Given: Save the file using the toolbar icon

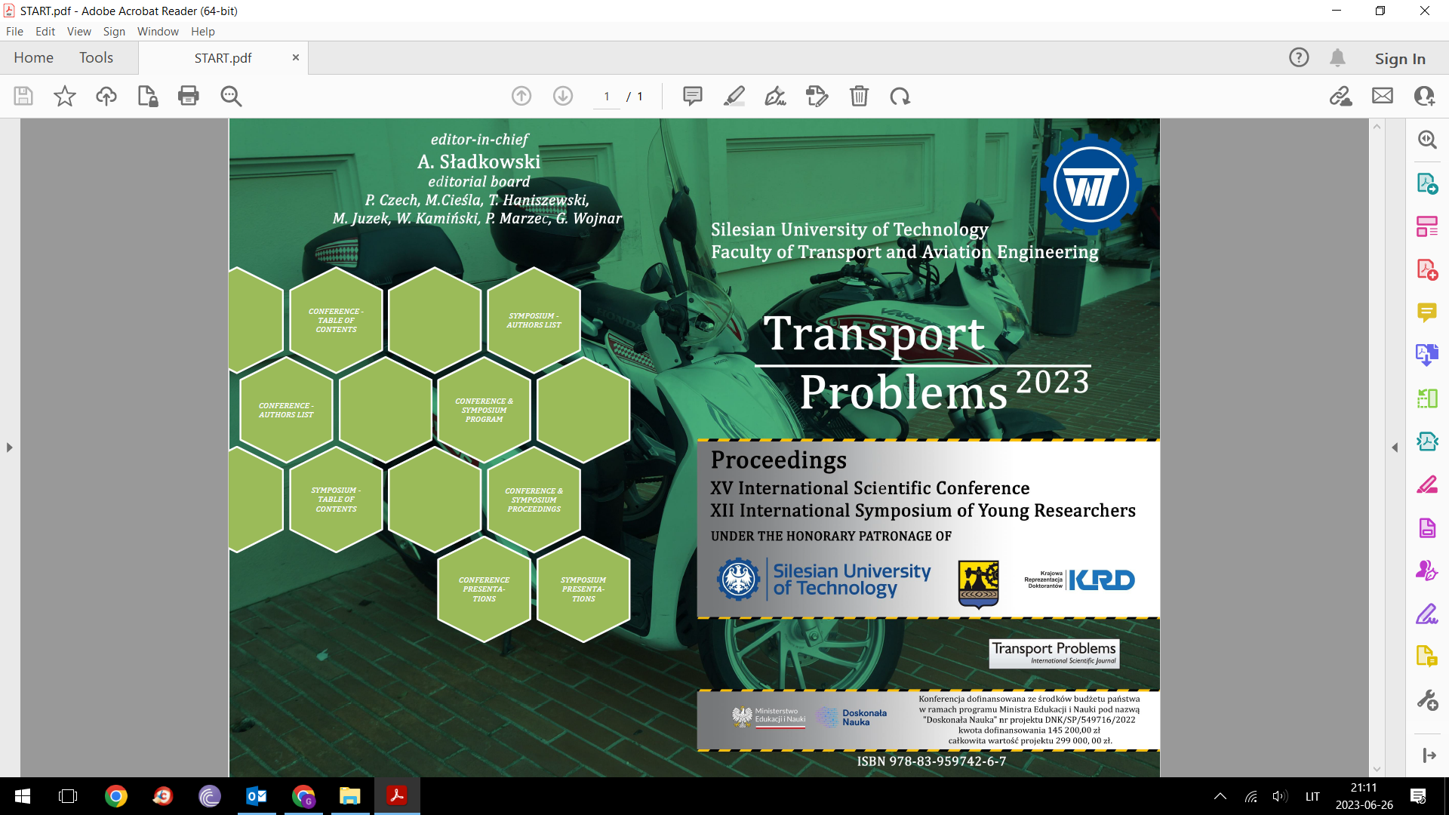Looking at the screenshot, I should (23, 96).
